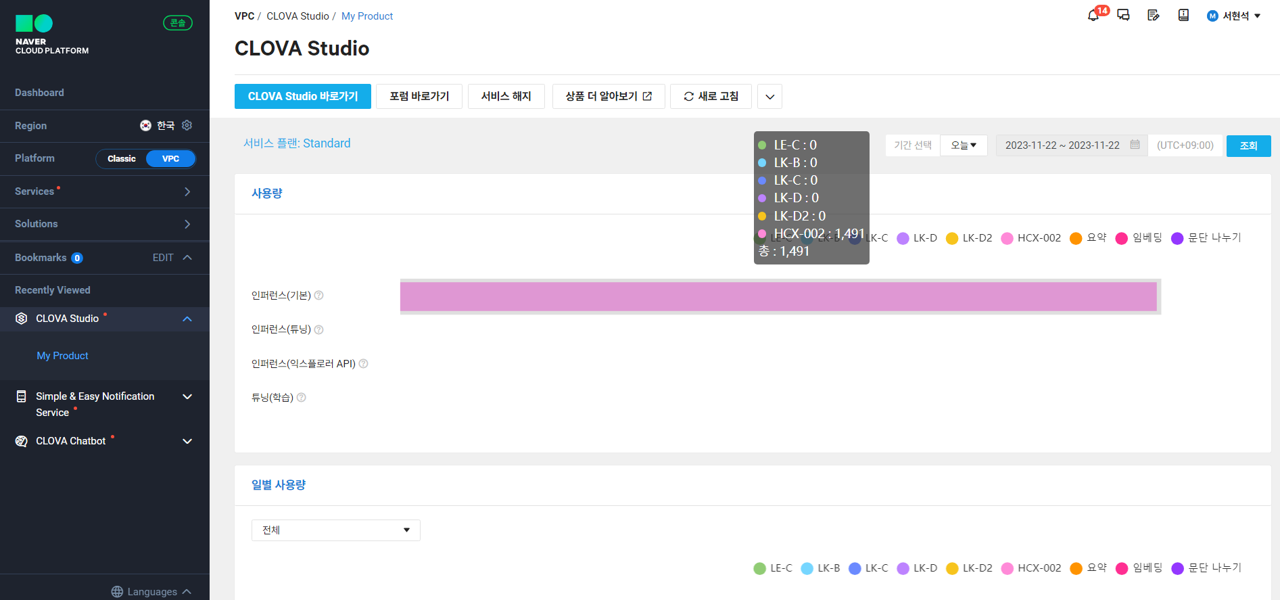Screen dimensions: 1280x600
Task: Toggle LK-D2 series in usage legend
Action: click(969, 238)
